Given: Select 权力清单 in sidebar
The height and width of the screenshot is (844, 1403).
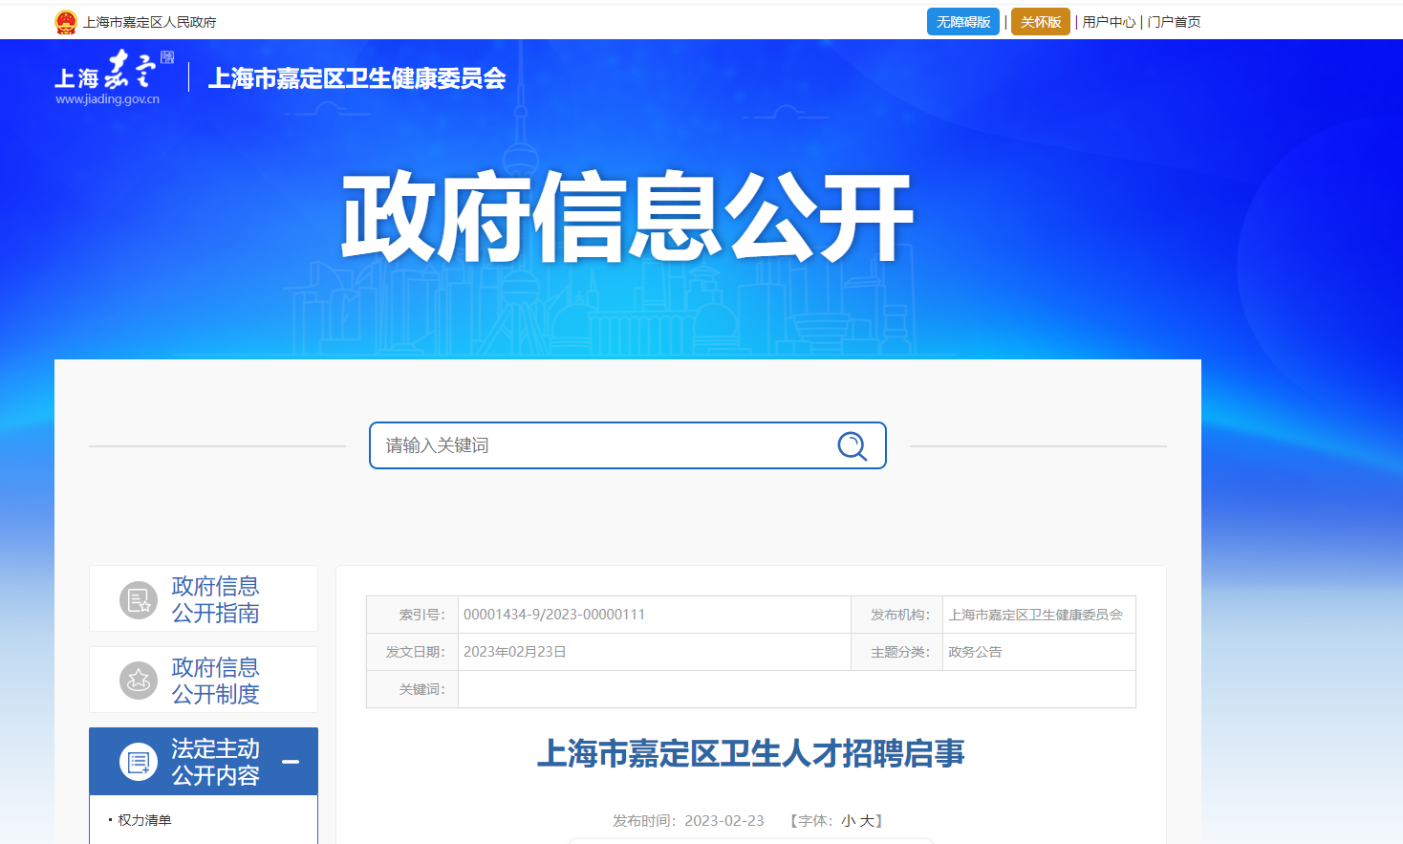Looking at the screenshot, I should click(144, 820).
